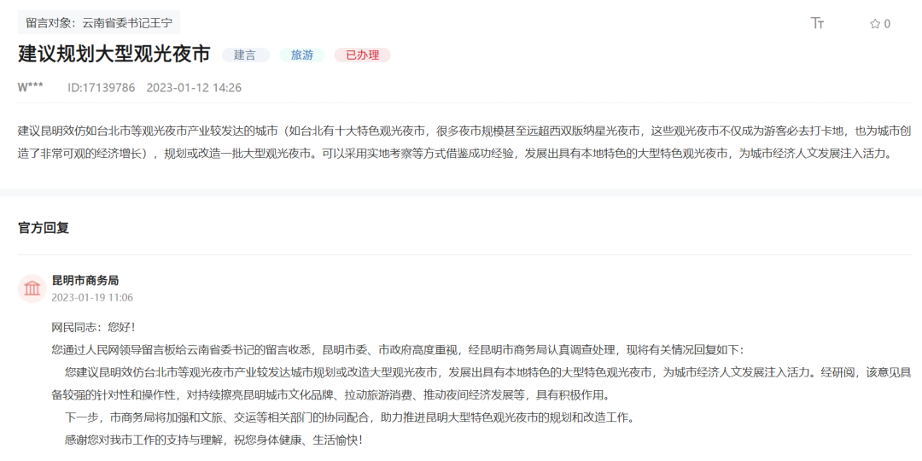Click the username W***
The height and width of the screenshot is (461, 922).
click(30, 88)
